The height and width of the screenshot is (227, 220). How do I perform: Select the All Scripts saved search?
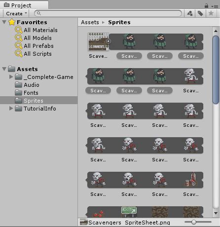click(37, 54)
